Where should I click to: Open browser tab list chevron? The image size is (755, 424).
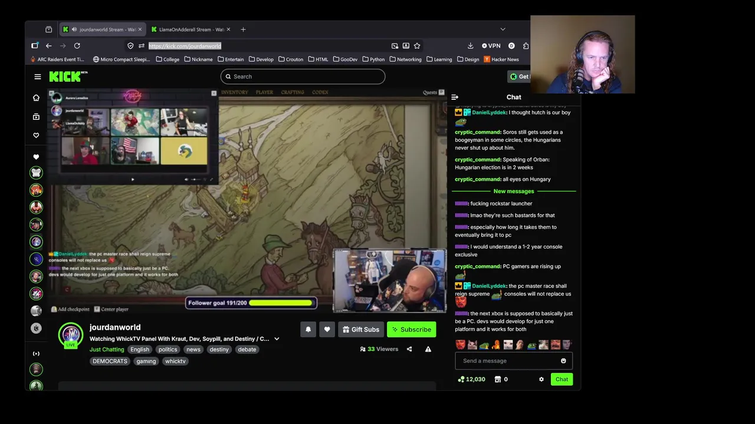(503, 29)
